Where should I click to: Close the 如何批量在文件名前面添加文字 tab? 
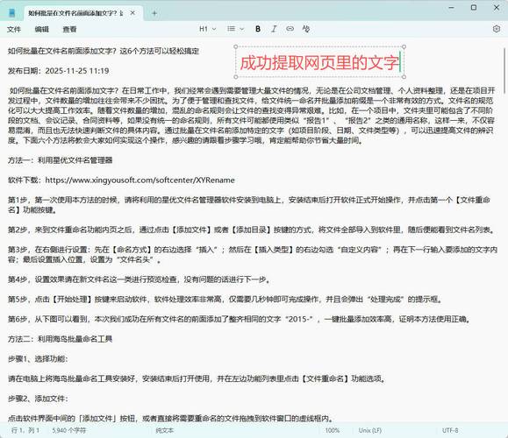tap(132, 13)
